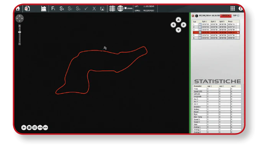
Task: Toggle the grid overlay icon
Action: [112, 8]
